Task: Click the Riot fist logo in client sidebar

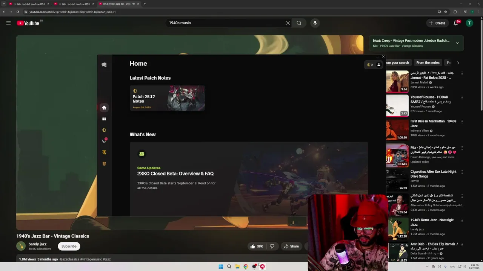Action: click(x=104, y=65)
